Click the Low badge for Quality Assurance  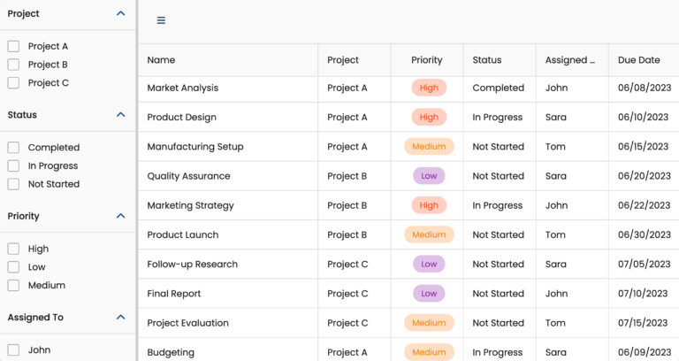[429, 176]
